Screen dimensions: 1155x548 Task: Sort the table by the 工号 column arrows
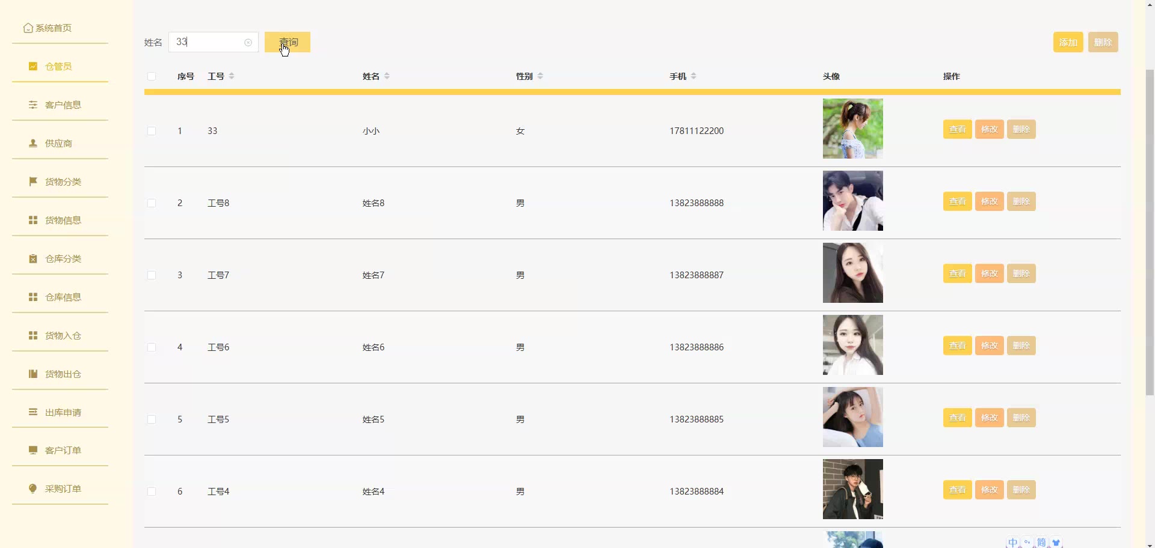point(232,76)
